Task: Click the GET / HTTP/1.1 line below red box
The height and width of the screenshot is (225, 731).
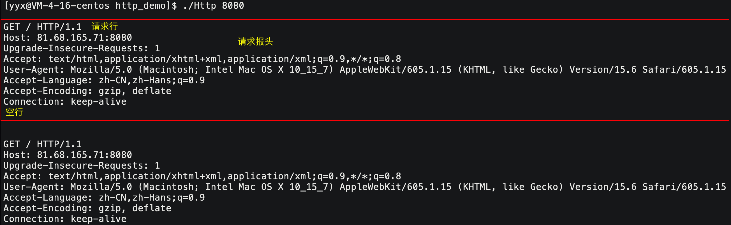Action: [43, 144]
